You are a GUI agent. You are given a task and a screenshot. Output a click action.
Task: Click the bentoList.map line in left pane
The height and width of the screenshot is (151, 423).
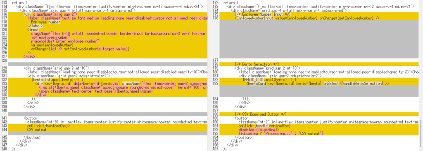click(x=58, y=80)
